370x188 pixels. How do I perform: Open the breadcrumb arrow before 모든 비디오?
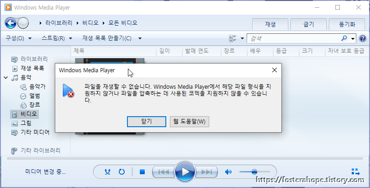coord(103,23)
